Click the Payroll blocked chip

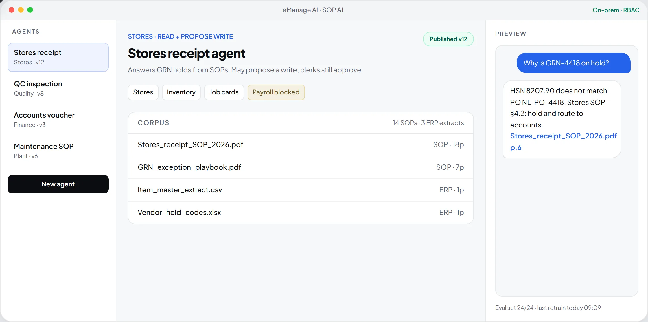pos(276,92)
